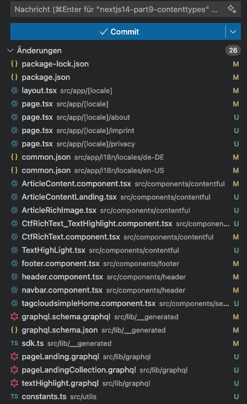Open navbar.component.tsx

click(x=62, y=290)
